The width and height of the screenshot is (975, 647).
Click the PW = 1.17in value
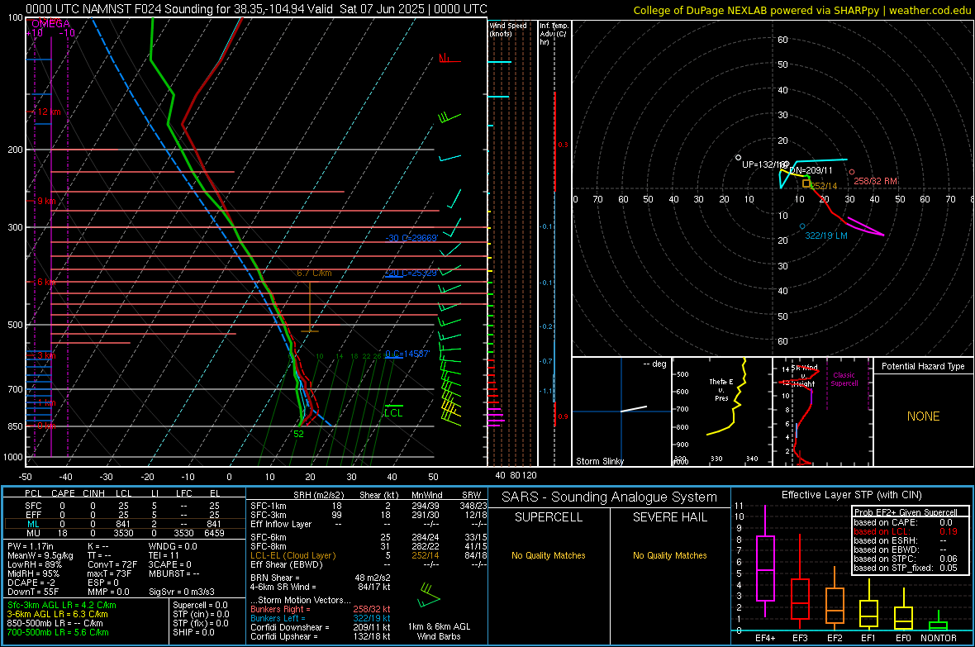(x=31, y=546)
